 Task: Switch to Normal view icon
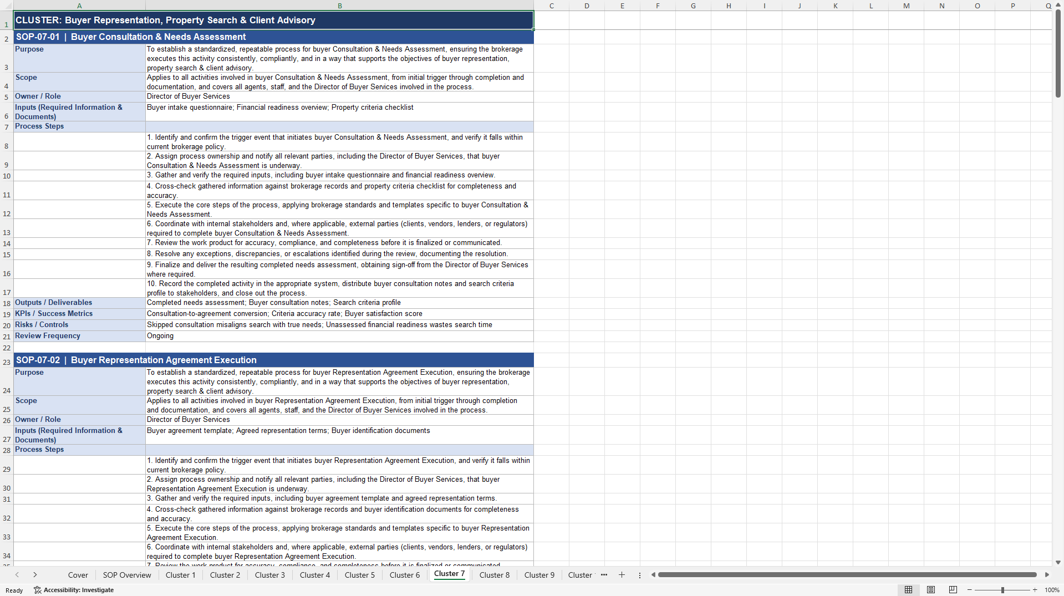click(908, 590)
